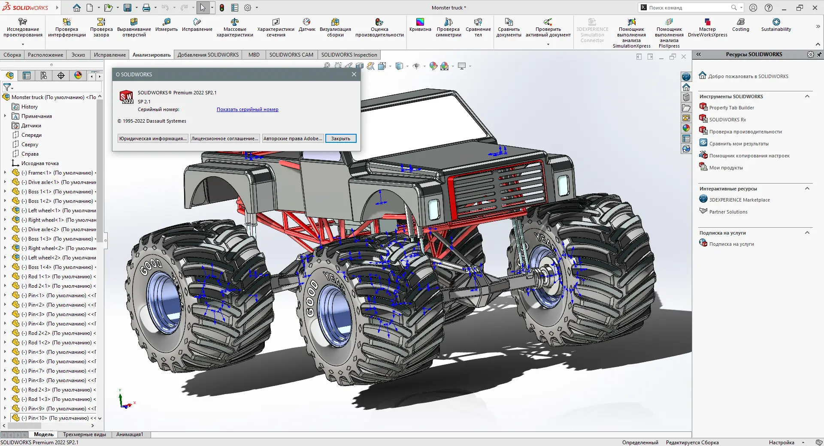Click Юридическая информация button in dialog
The image size is (824, 446).
tap(153, 139)
